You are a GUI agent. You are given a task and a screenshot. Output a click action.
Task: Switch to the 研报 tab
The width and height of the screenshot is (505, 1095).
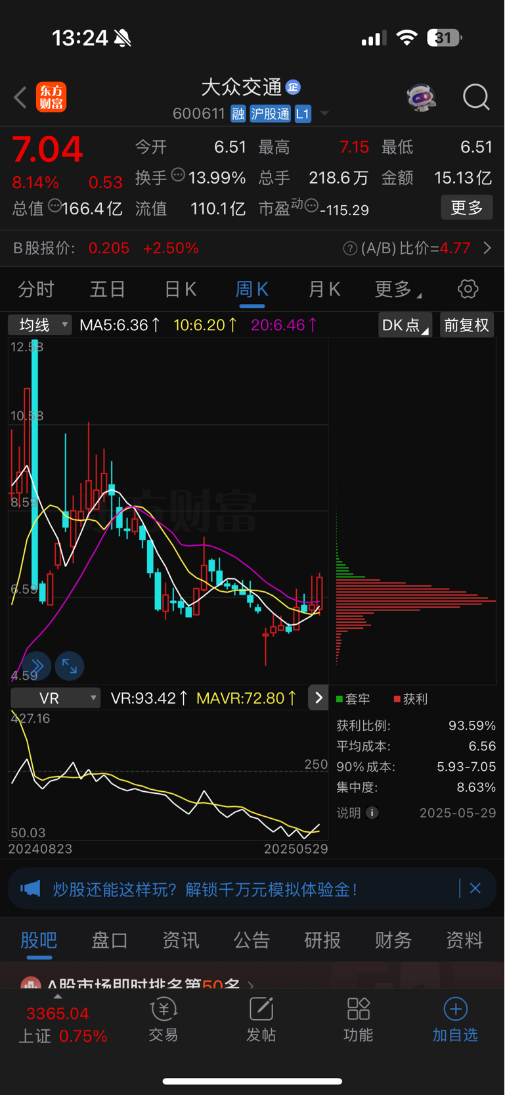coord(322,940)
